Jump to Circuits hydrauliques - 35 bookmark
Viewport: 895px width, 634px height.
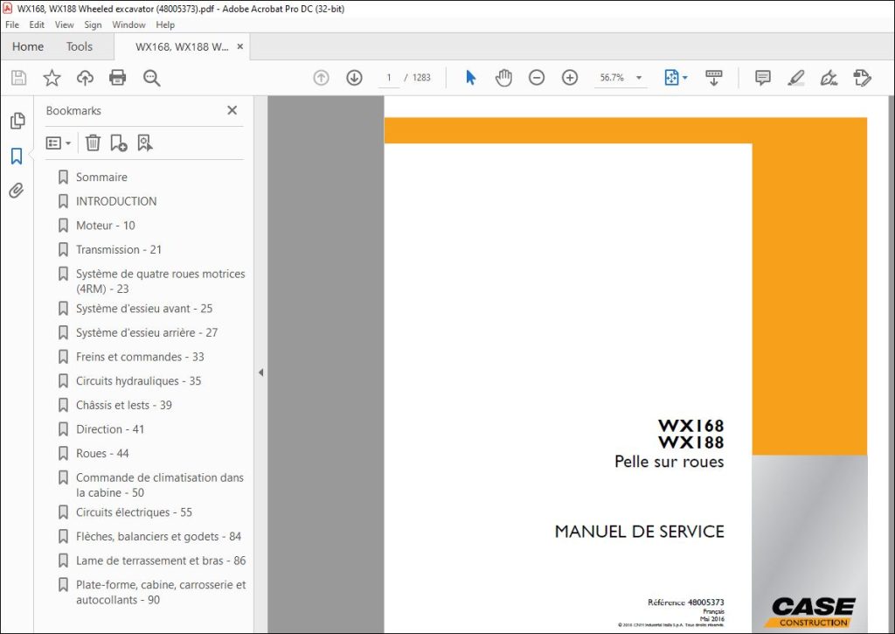(139, 381)
